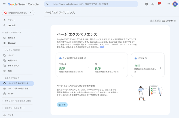Image resolution: width=179 pixels, height=118 pixels.
Task: Click the top page title ページ エクスペリエンス
Action: [x=60, y=13]
